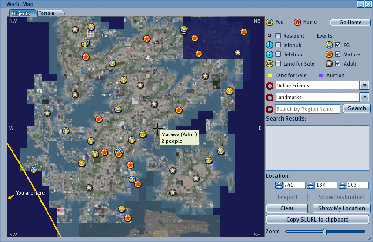Image resolution: width=373 pixels, height=242 pixels.
Task: Increase the 103 location value with up arrow
Action: pyautogui.click(x=342, y=183)
